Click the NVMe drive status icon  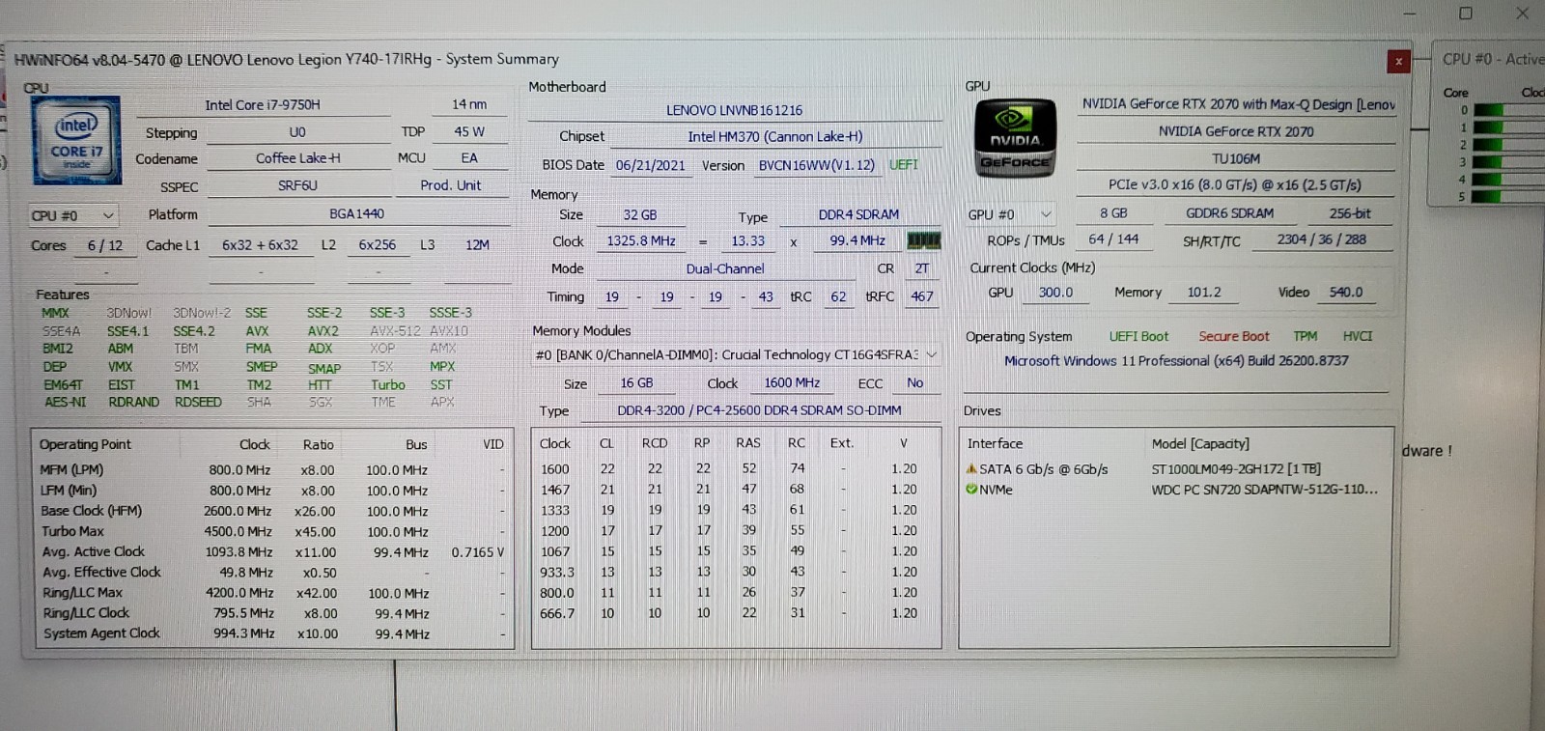(x=971, y=489)
